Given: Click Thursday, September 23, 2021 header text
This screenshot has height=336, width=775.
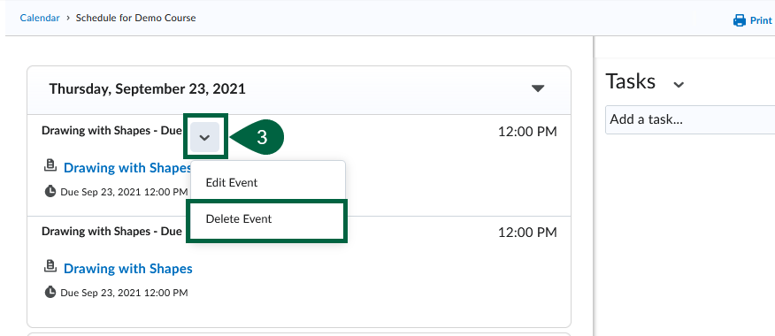Looking at the screenshot, I should point(147,89).
